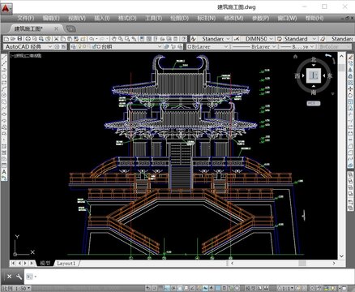Open the text style Standard dropdown
Image resolution: width=355 pixels, height=292 pixels.
pos(228,39)
